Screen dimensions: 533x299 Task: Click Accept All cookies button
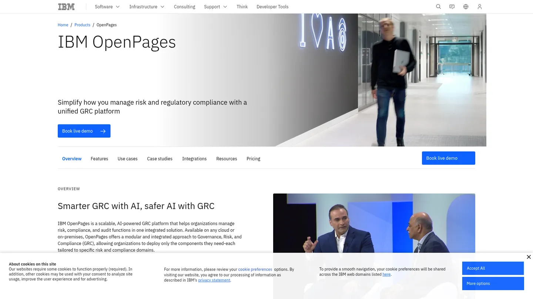pos(493,268)
